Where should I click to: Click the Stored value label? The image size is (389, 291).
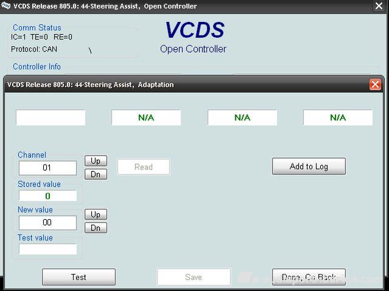click(39, 184)
